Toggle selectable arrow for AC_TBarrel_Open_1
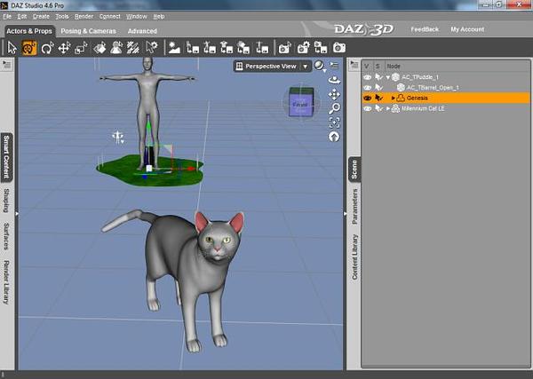The width and height of the screenshot is (533, 379). (378, 88)
